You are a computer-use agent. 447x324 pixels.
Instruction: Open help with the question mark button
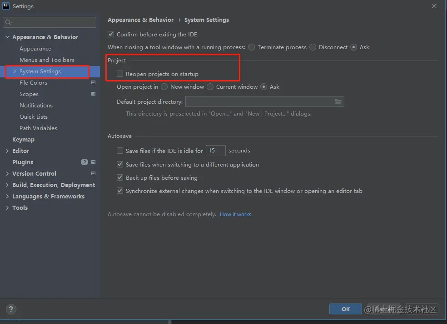coord(11,309)
